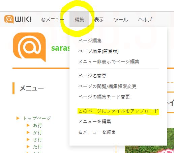Open the ツール menu
Viewport: 174px width, 153px height.
tap(121, 20)
